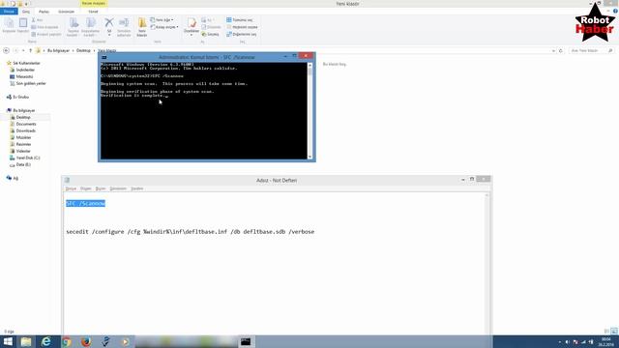Open the Windows Start button
Image resolution: width=619 pixels, height=348 pixels.
click(x=8, y=341)
